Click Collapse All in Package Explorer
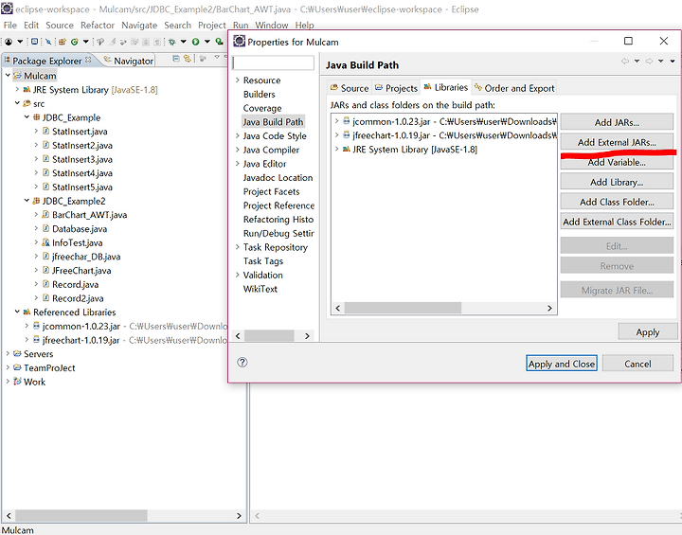 click(176, 59)
